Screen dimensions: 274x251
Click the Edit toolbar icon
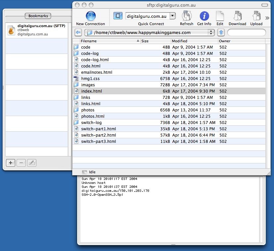pos(220,16)
